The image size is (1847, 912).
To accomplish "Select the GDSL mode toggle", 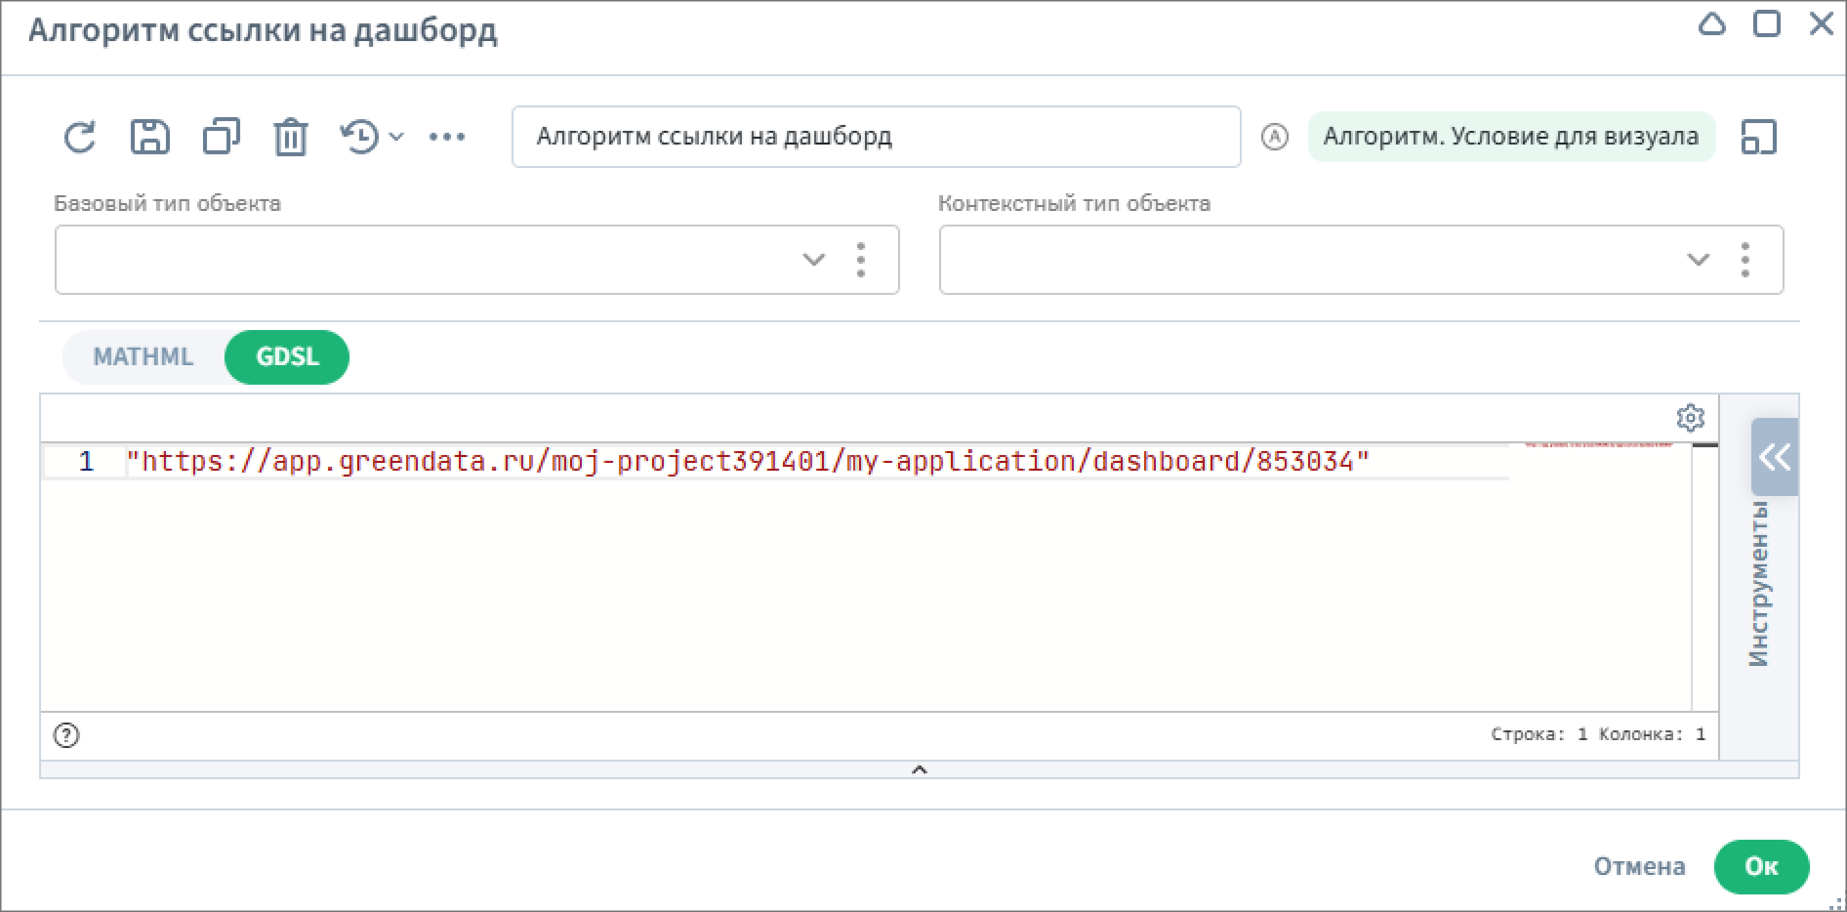I will click(287, 356).
